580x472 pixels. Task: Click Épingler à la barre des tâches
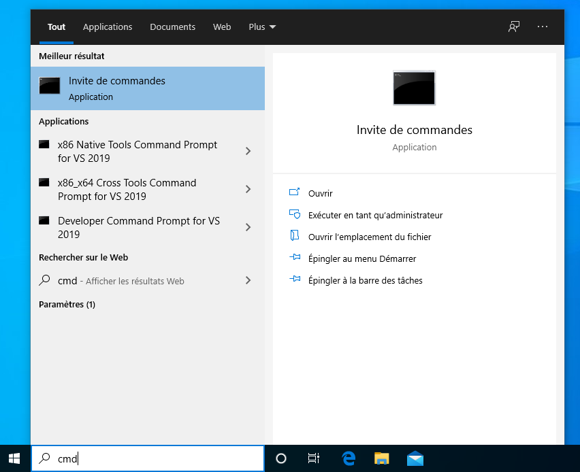tap(365, 280)
